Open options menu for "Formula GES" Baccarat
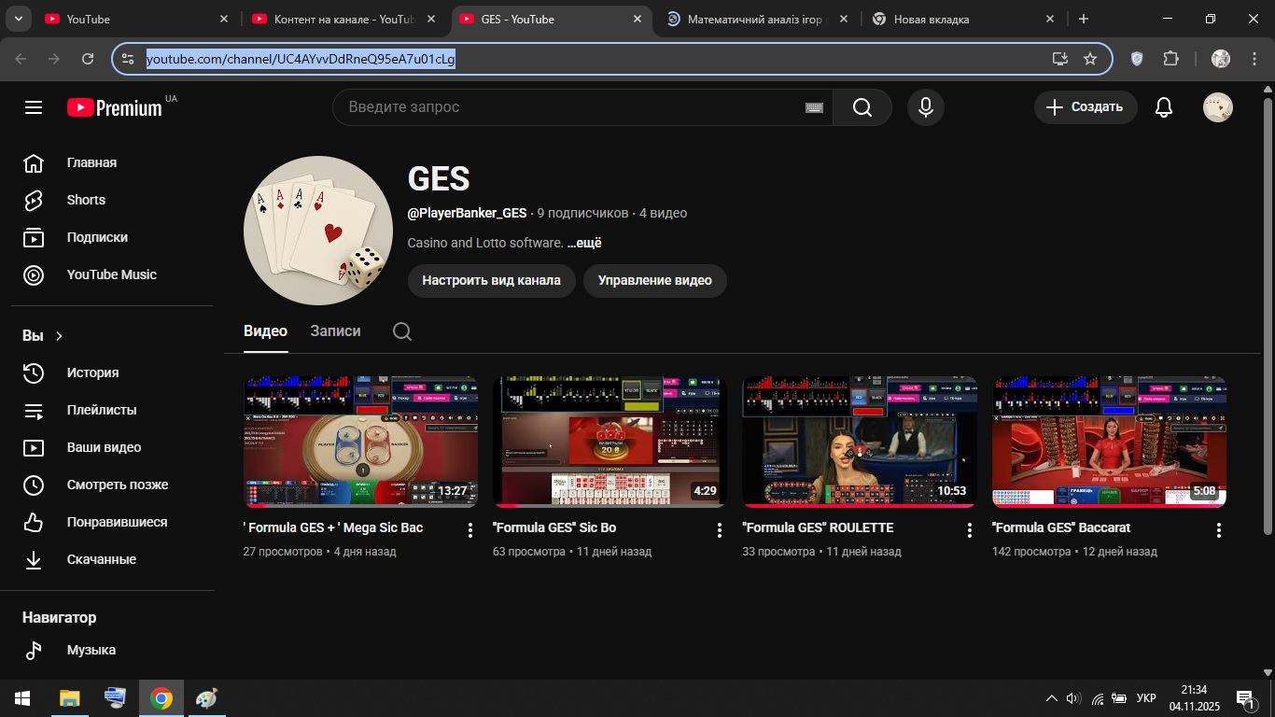Viewport: 1275px width, 717px height. tap(1218, 530)
